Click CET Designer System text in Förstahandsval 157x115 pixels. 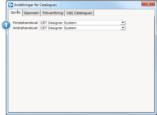click(x=58, y=23)
